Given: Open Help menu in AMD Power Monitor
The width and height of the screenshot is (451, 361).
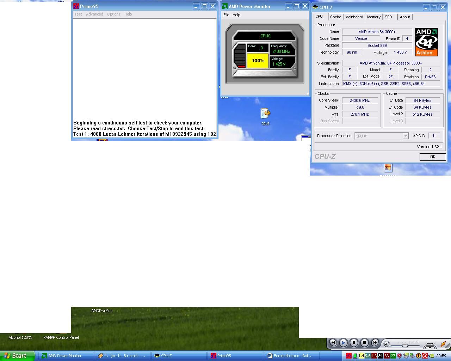Looking at the screenshot, I should tap(236, 15).
